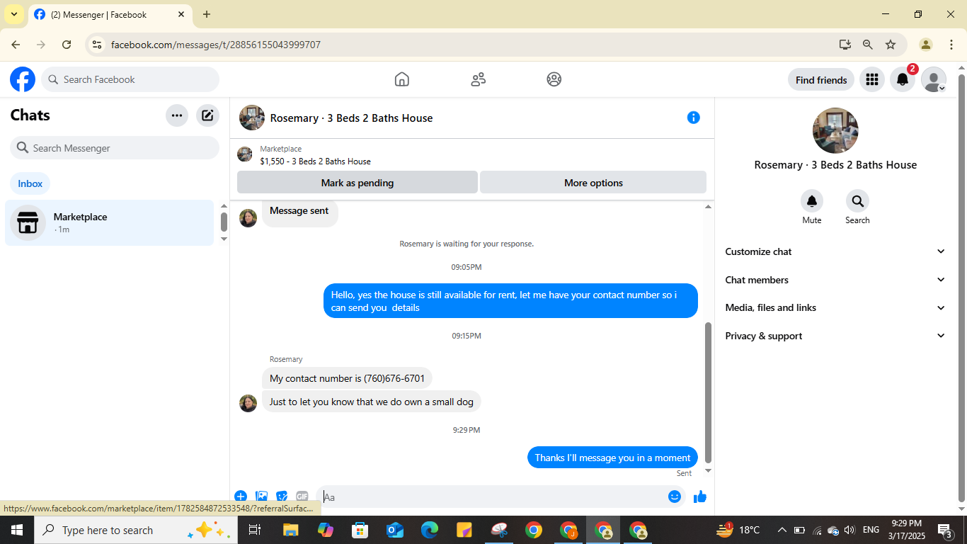Open more actions plus icon in composer
Image resolution: width=967 pixels, height=544 pixels.
pos(241,497)
